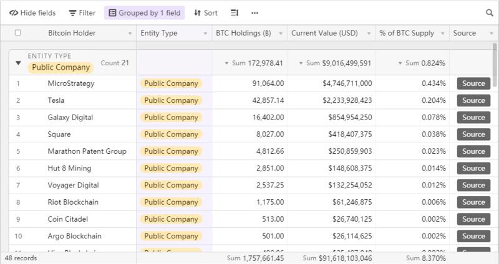Image resolution: width=499 pixels, height=264 pixels.
Task: Collapse the Public Company group triangle
Action: point(18,63)
